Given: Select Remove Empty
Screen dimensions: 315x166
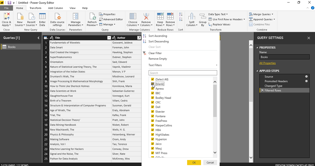Looking at the screenshot, I should [x=158, y=59].
